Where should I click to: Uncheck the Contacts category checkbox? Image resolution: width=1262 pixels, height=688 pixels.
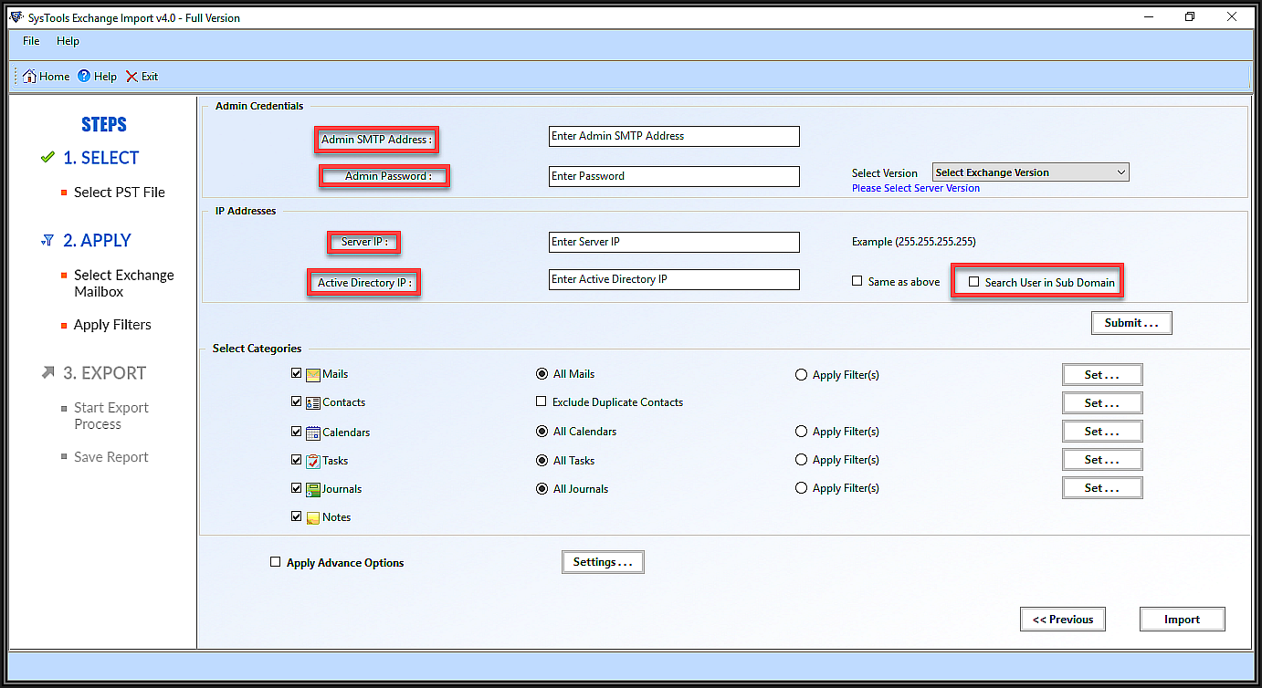(296, 401)
